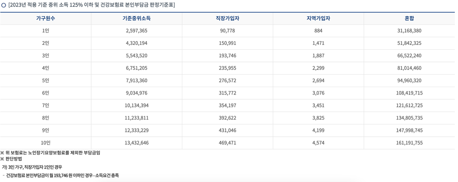
Task: Click the 1인 household row label
Action: (46, 31)
